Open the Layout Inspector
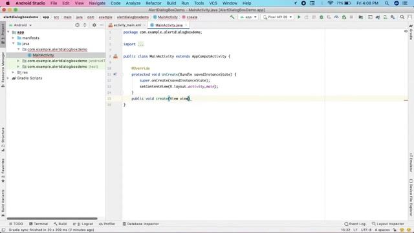This screenshot has width=414, height=233. pyautogui.click(x=388, y=224)
